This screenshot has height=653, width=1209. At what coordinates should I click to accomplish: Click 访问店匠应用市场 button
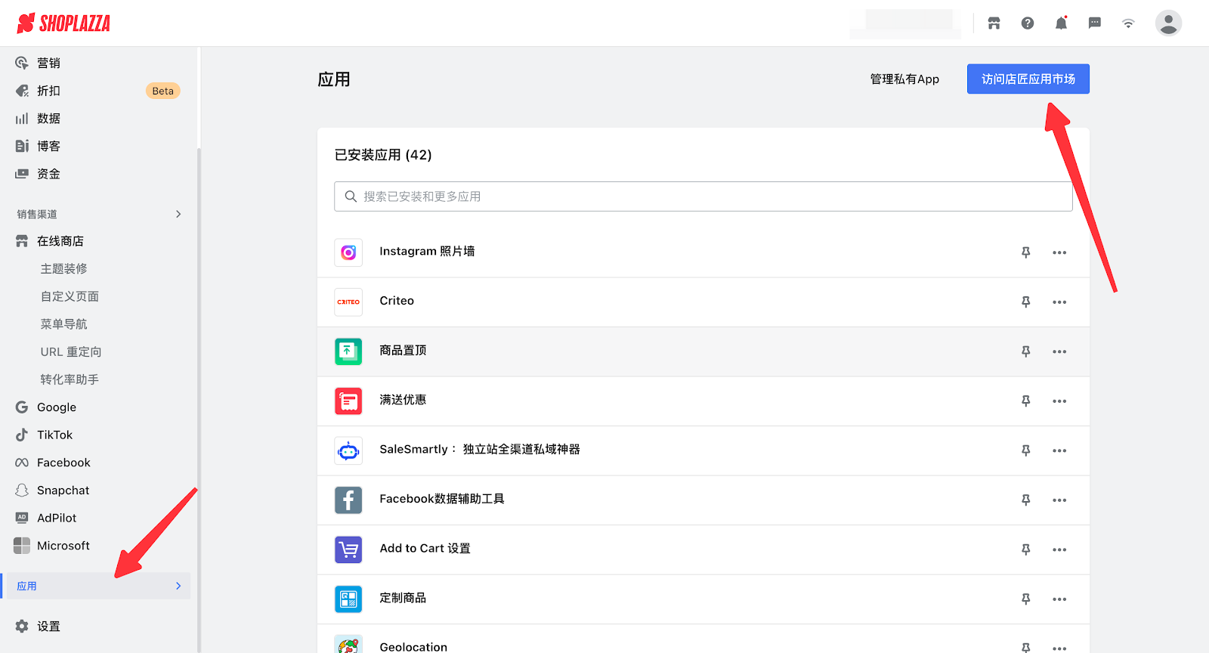[x=1028, y=79]
